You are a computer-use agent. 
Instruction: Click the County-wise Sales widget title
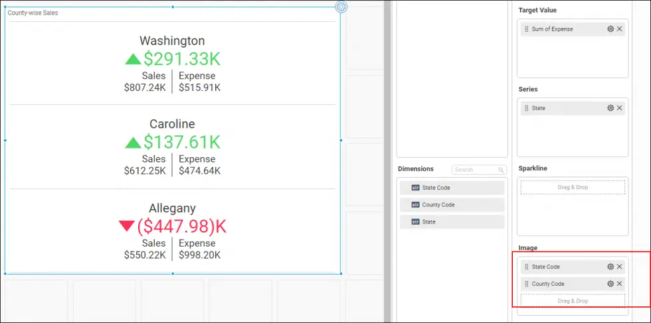coord(33,13)
